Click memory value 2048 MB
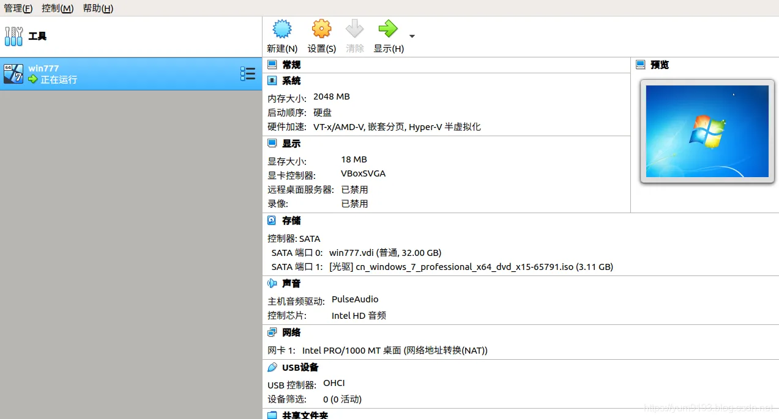 point(332,97)
